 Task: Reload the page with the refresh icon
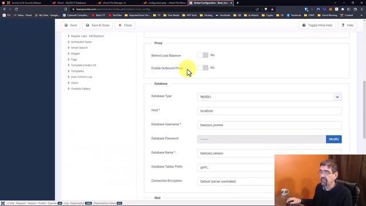(x=17, y=9)
